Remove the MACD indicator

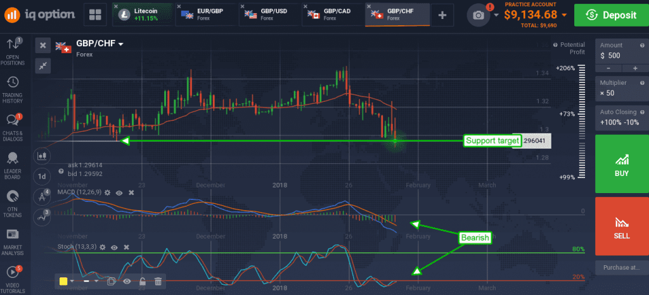click(131, 192)
